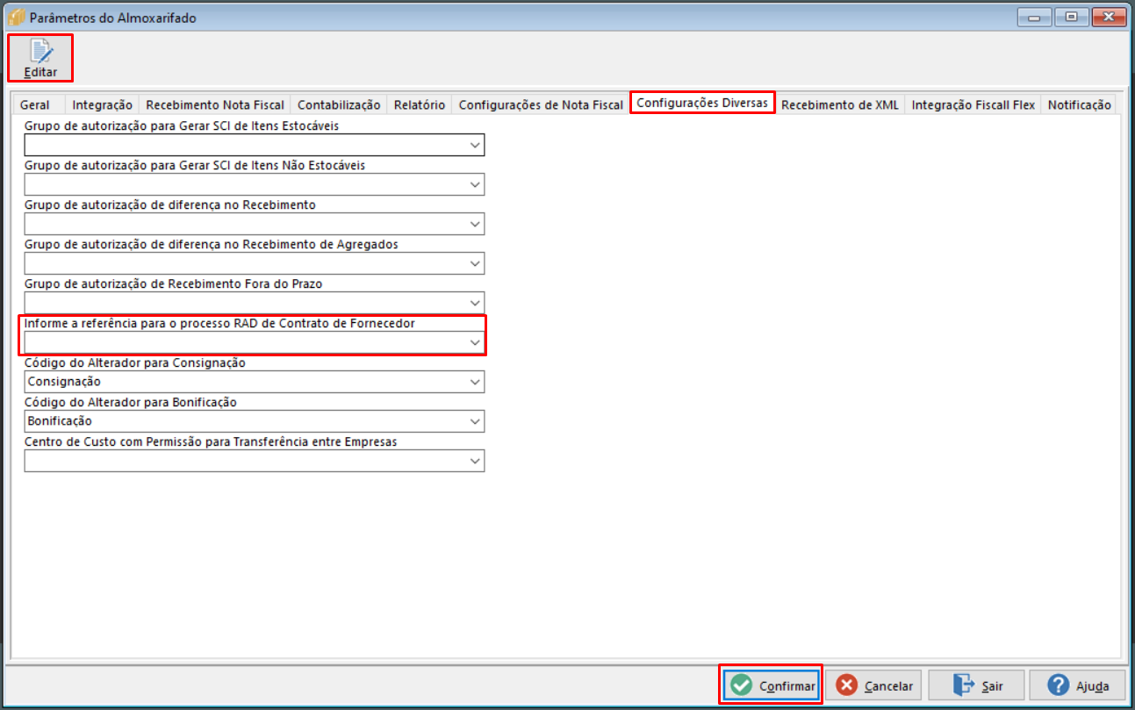
Task: Go to the Relatório tab
Action: click(420, 104)
